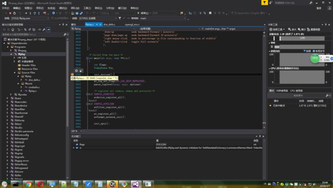This screenshot has width=333, height=188.
Task: Click the thread filter funnel icon
Action: (x=120, y=18)
